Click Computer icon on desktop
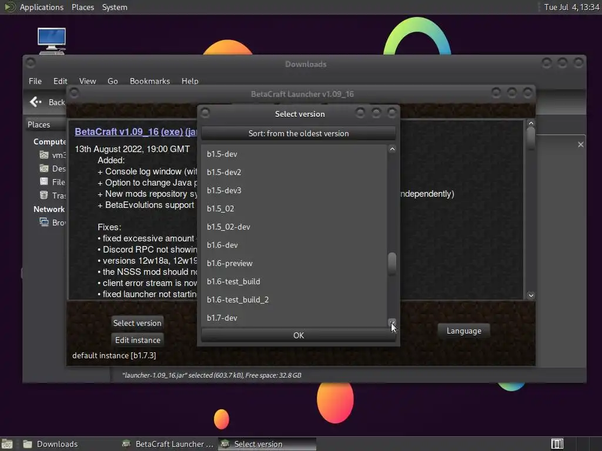 point(52,41)
